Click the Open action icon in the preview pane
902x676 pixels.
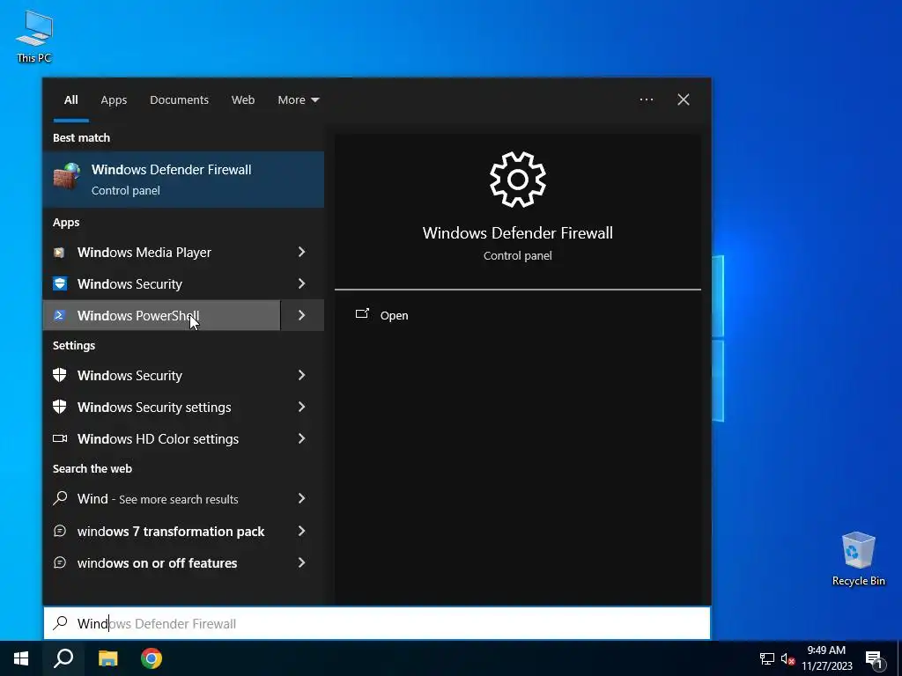point(362,314)
